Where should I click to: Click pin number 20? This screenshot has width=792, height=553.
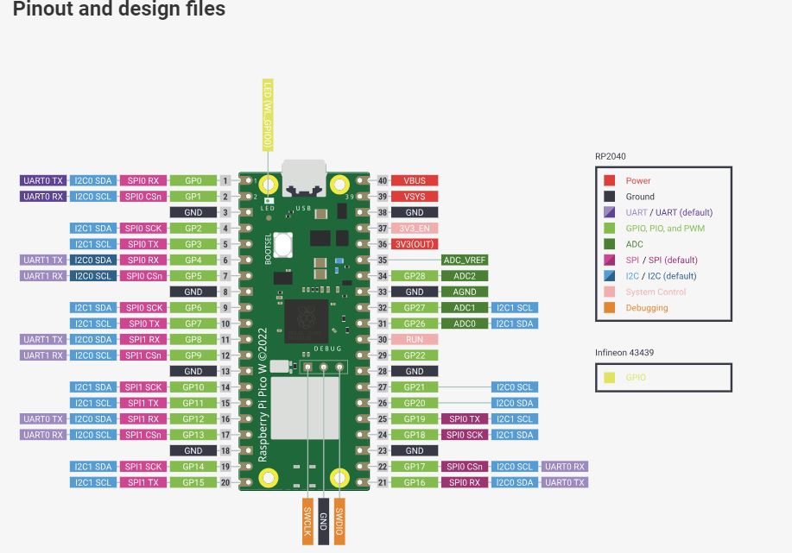(x=225, y=482)
